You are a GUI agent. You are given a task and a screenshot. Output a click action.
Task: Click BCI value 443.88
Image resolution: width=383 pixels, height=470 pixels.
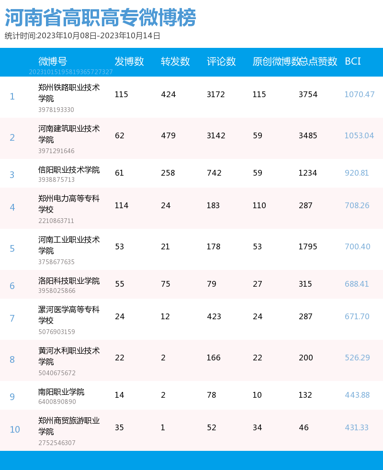(357, 395)
